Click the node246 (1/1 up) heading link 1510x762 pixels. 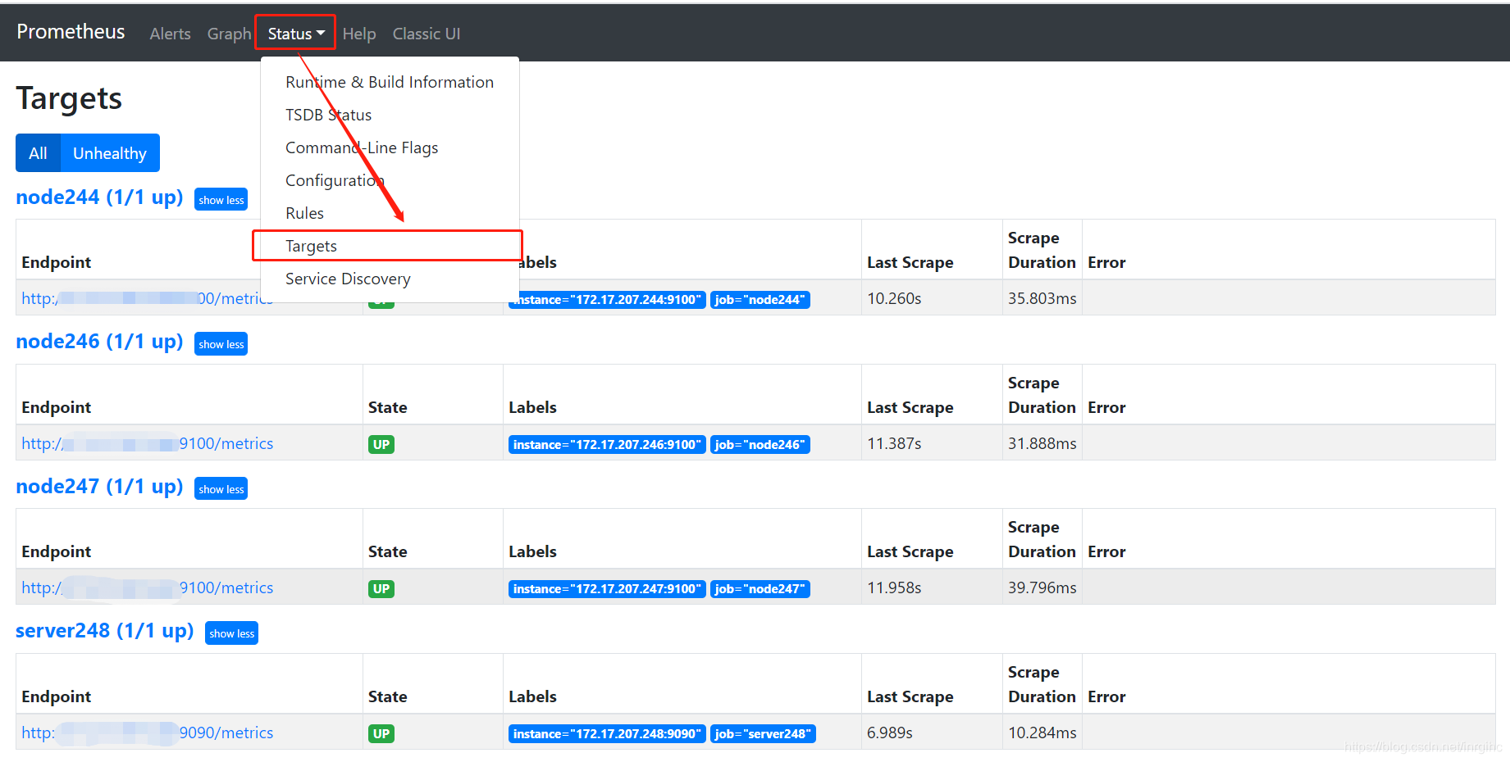pos(99,342)
